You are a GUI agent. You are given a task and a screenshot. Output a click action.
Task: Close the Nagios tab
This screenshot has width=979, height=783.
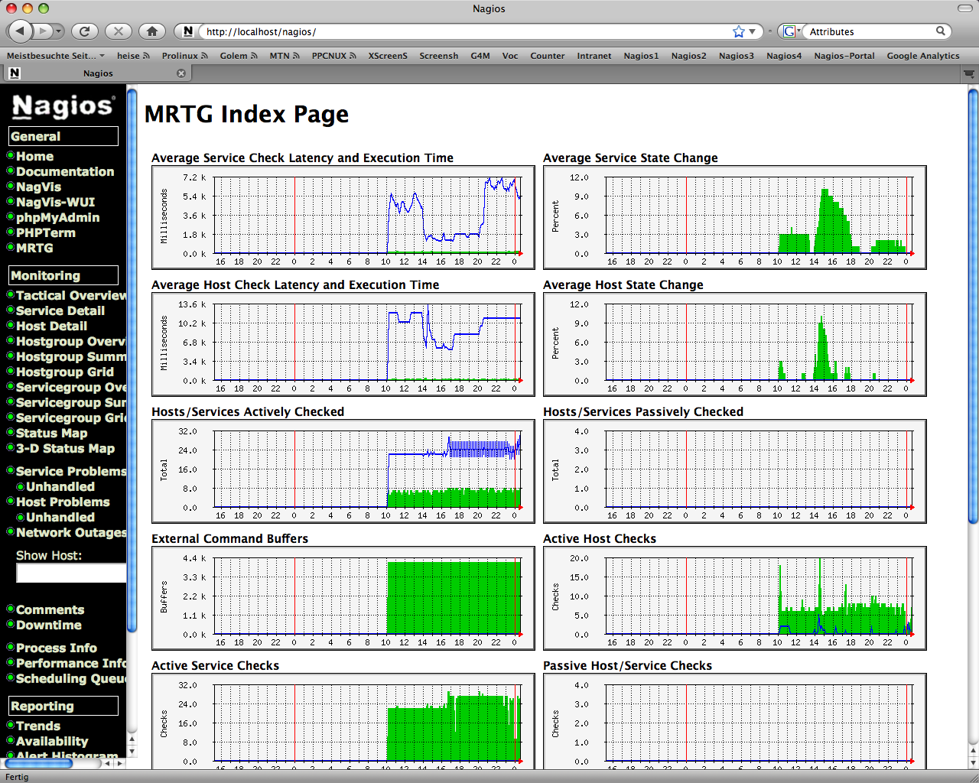click(x=181, y=73)
